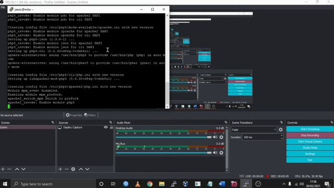Click Stop Recording button

pos(310,135)
